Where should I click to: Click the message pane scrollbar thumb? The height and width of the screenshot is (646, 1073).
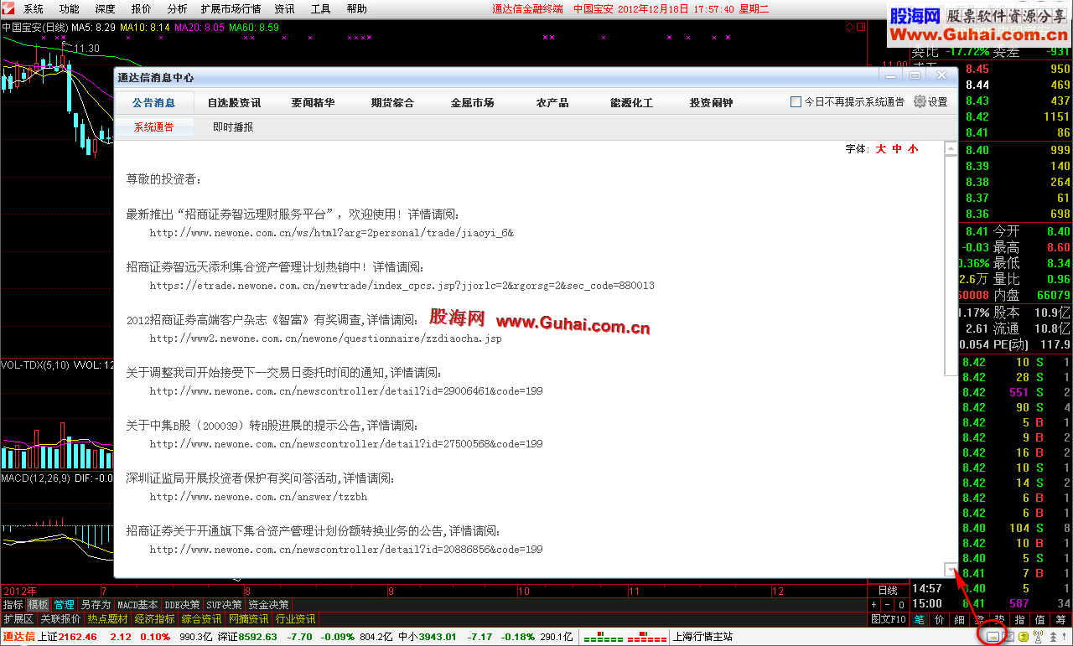[x=951, y=266]
